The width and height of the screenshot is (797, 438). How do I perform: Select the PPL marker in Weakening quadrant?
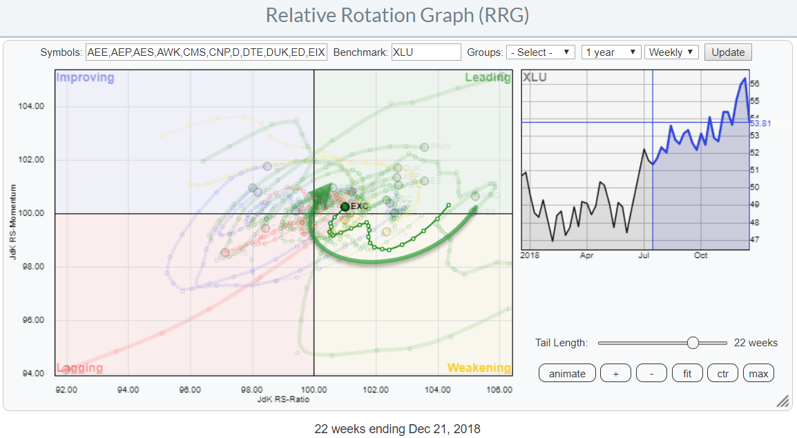pyautogui.click(x=387, y=231)
